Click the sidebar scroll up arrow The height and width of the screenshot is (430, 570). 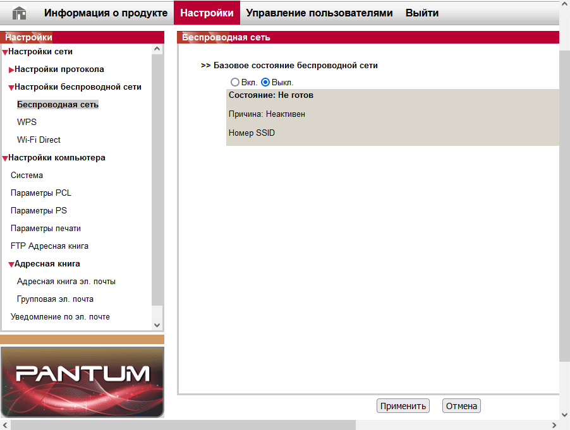[x=157, y=49]
